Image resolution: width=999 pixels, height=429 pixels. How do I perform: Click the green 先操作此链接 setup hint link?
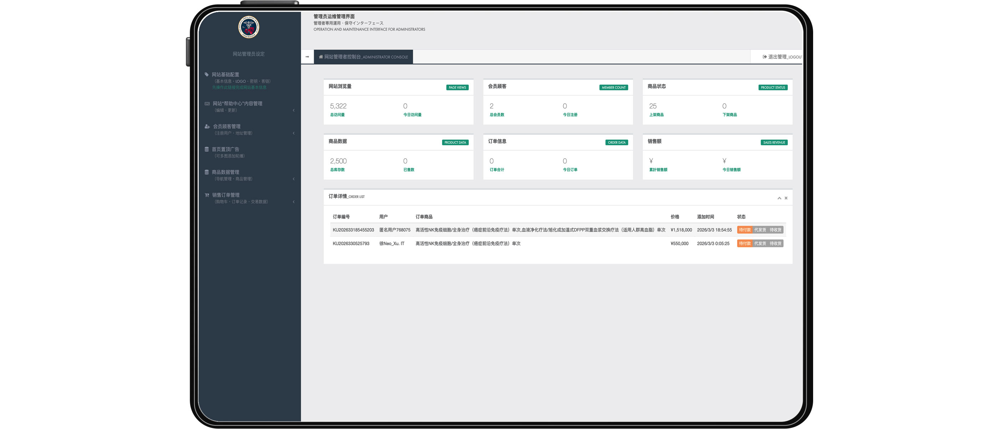click(239, 87)
